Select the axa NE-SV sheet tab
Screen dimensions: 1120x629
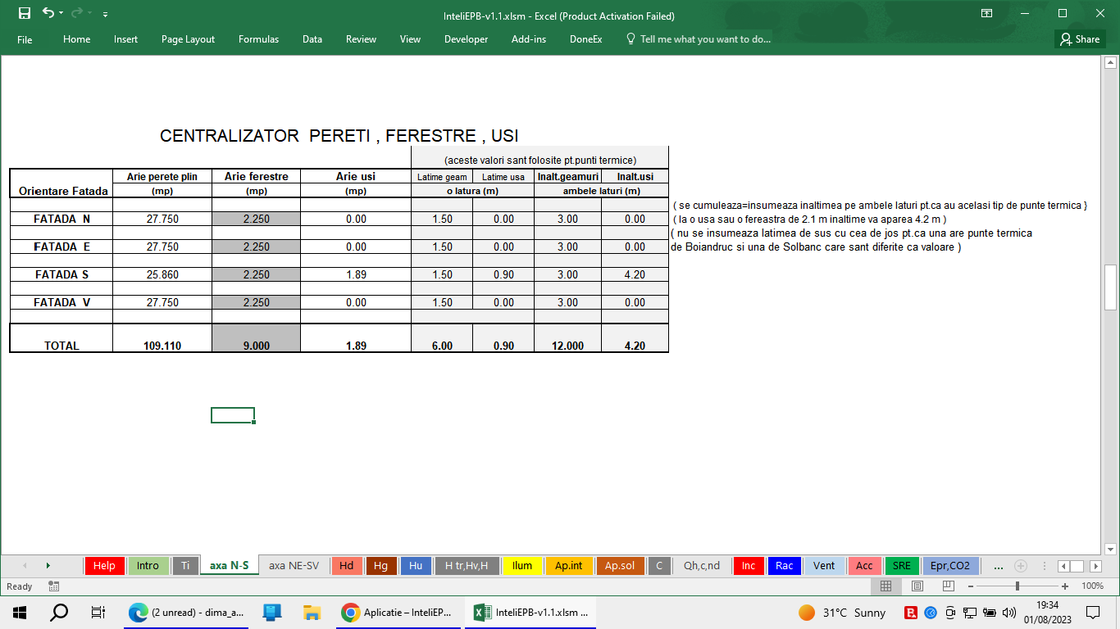tap(294, 565)
